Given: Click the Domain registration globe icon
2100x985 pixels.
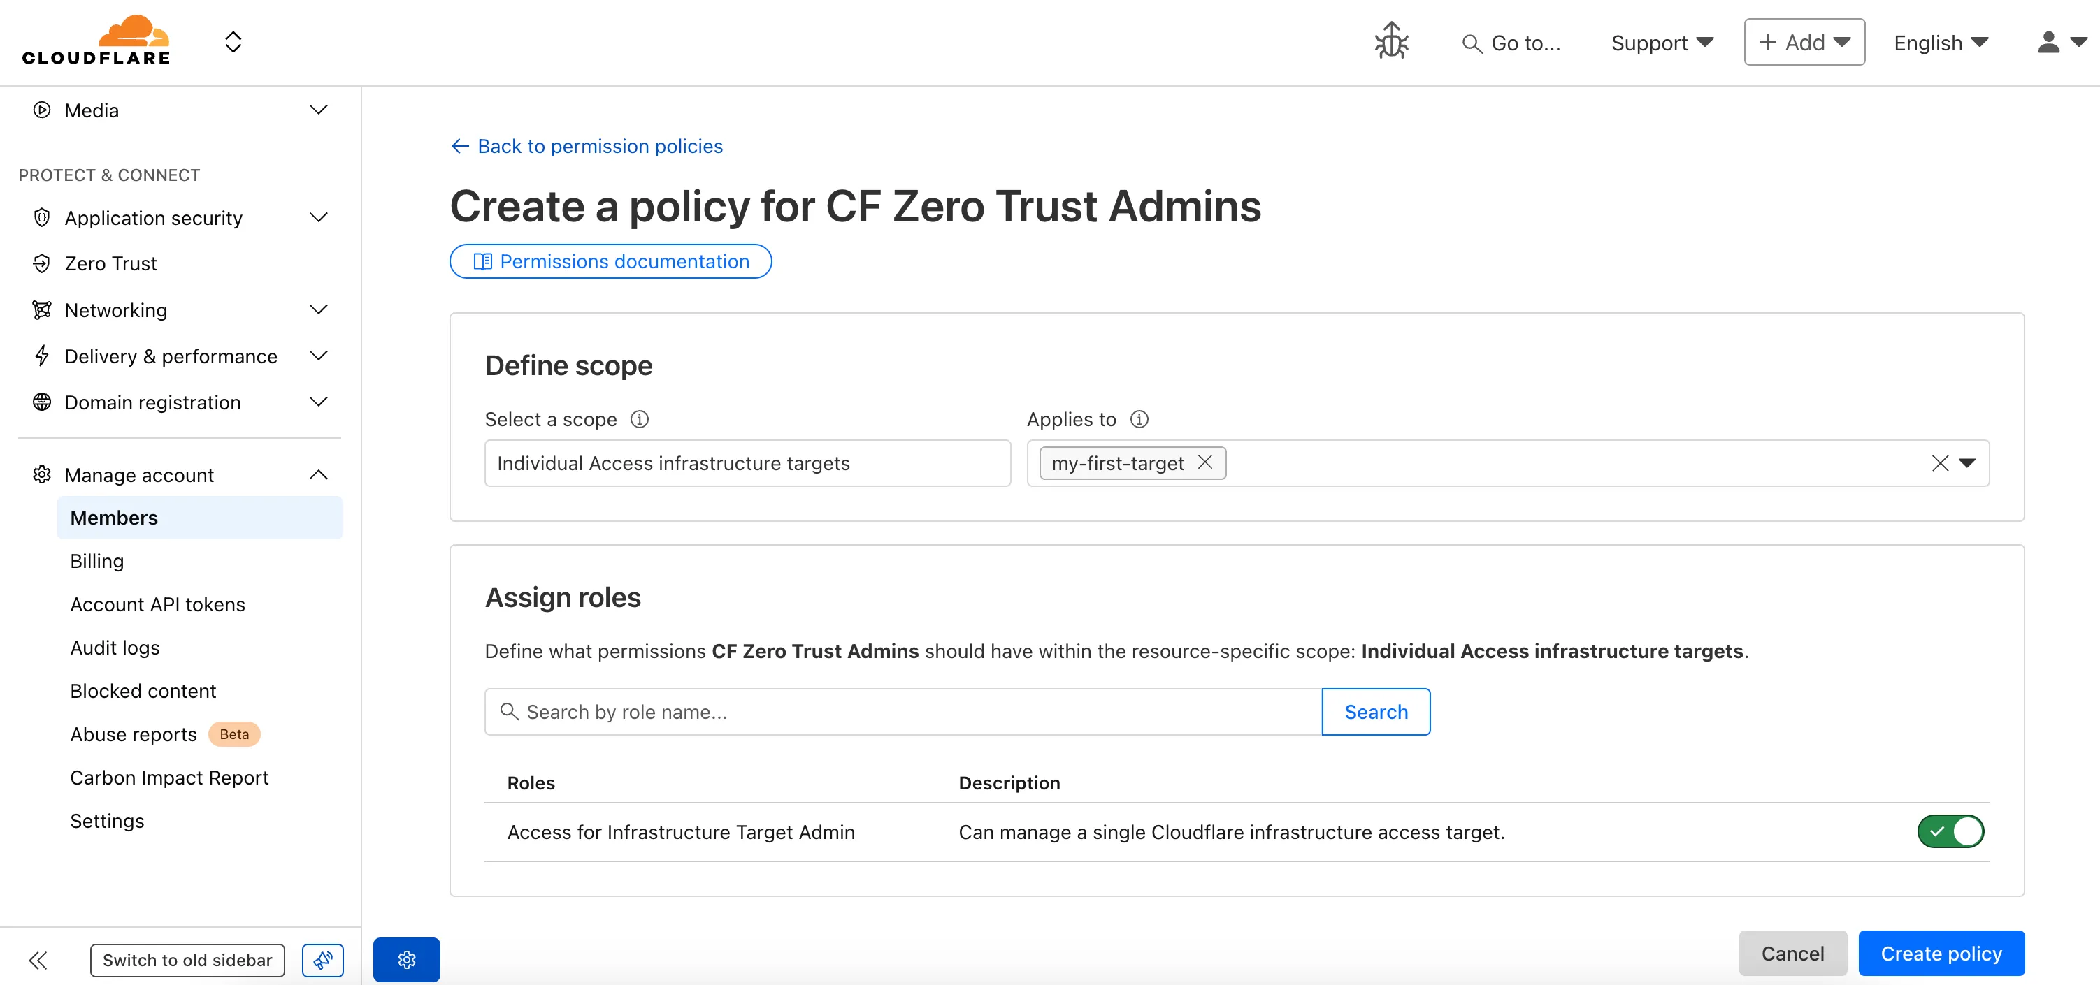Looking at the screenshot, I should point(43,402).
